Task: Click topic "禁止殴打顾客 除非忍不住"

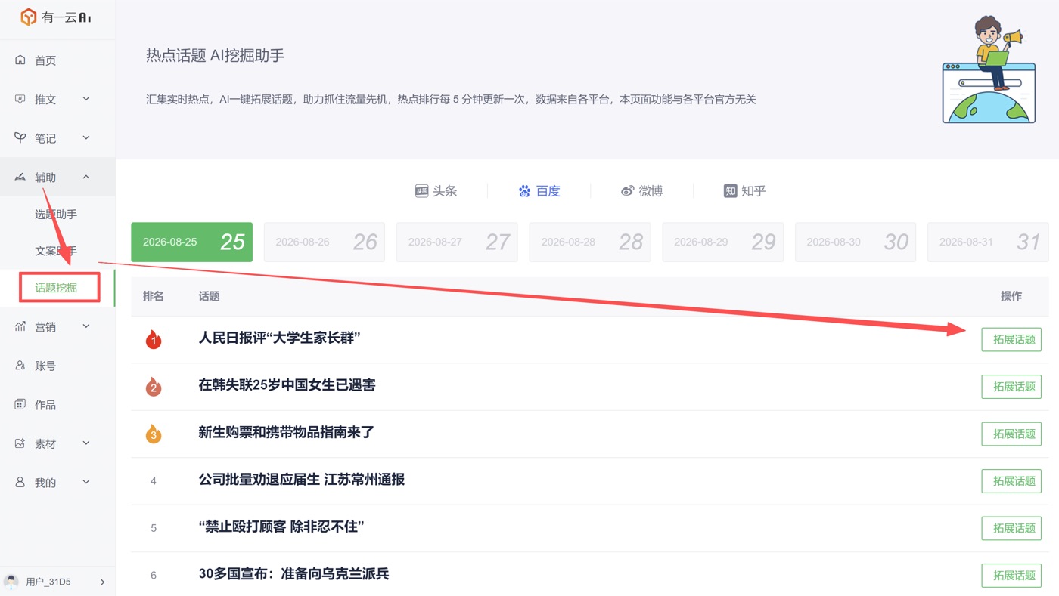Action: click(281, 527)
